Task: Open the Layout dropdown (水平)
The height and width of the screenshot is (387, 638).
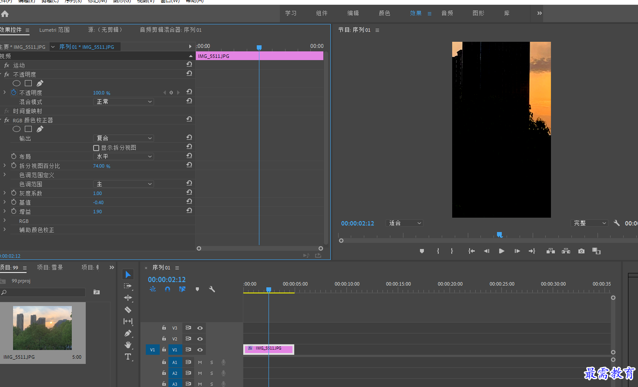Action: [x=124, y=156]
